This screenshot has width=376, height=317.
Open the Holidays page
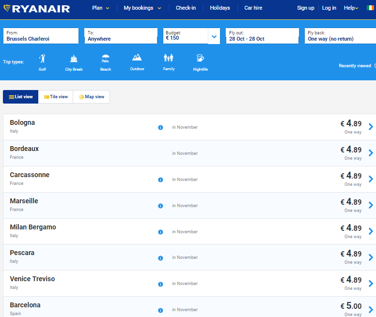coord(220,8)
